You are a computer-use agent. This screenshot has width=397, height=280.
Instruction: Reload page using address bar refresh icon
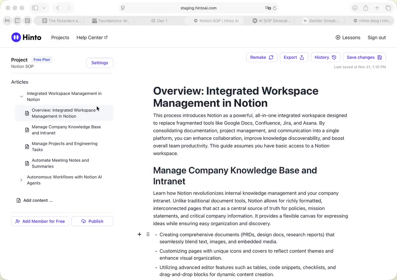point(275,8)
